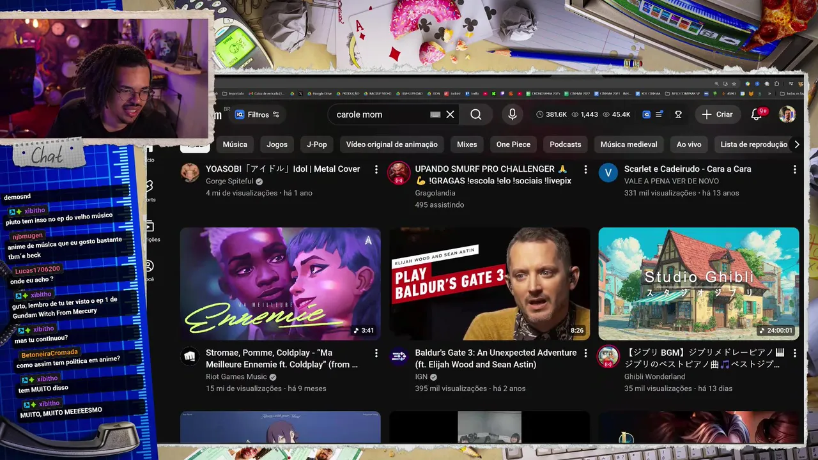818x460 pixels.
Task: Click the Riot Games Music channel avatar
Action: coord(190,356)
